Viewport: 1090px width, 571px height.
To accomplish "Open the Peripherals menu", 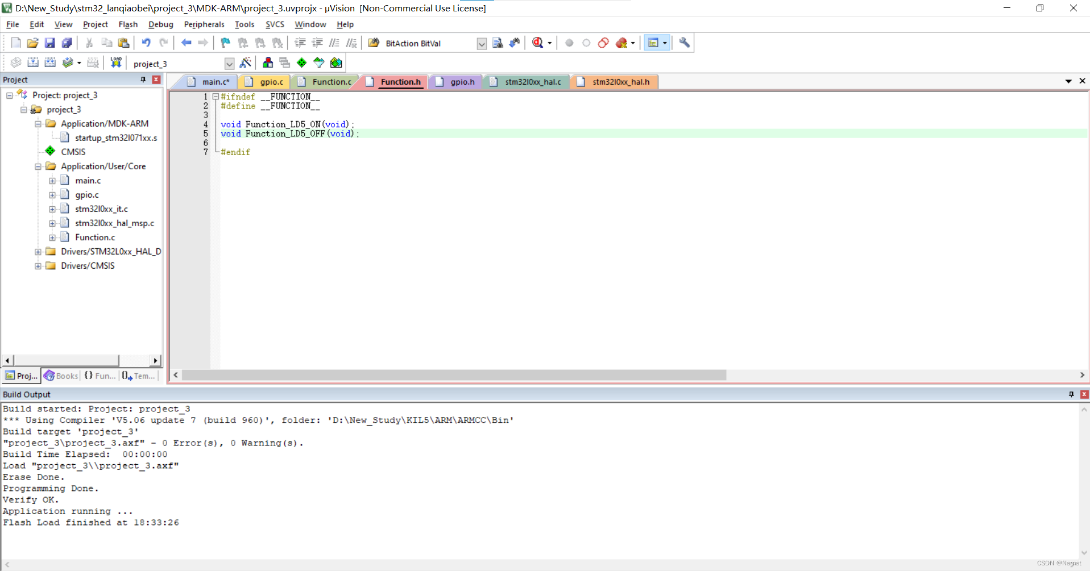I will (x=204, y=24).
